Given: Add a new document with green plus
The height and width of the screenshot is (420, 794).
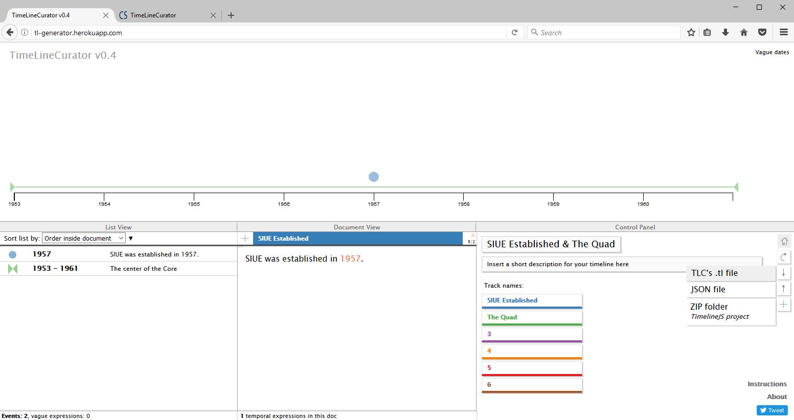Looking at the screenshot, I should click(x=245, y=239).
